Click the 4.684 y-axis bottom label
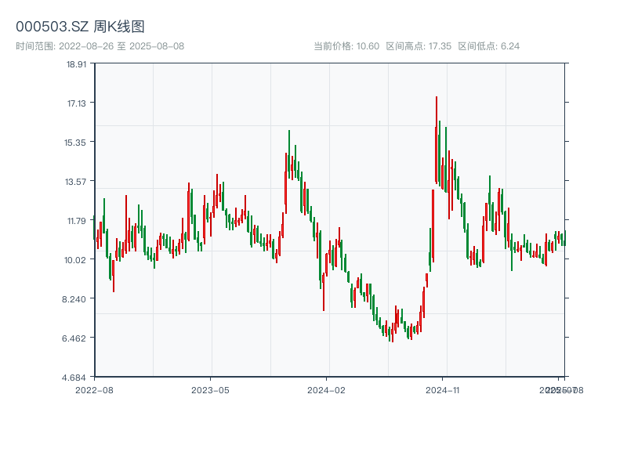This screenshot has height=470, width=627. coord(77,378)
